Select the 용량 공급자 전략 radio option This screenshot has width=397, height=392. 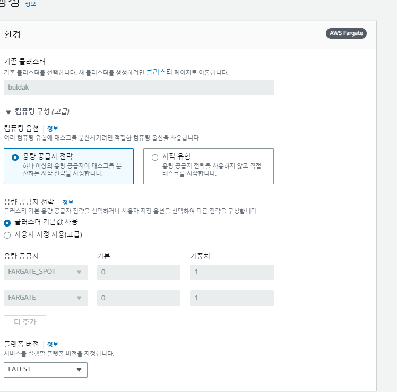pos(15,157)
